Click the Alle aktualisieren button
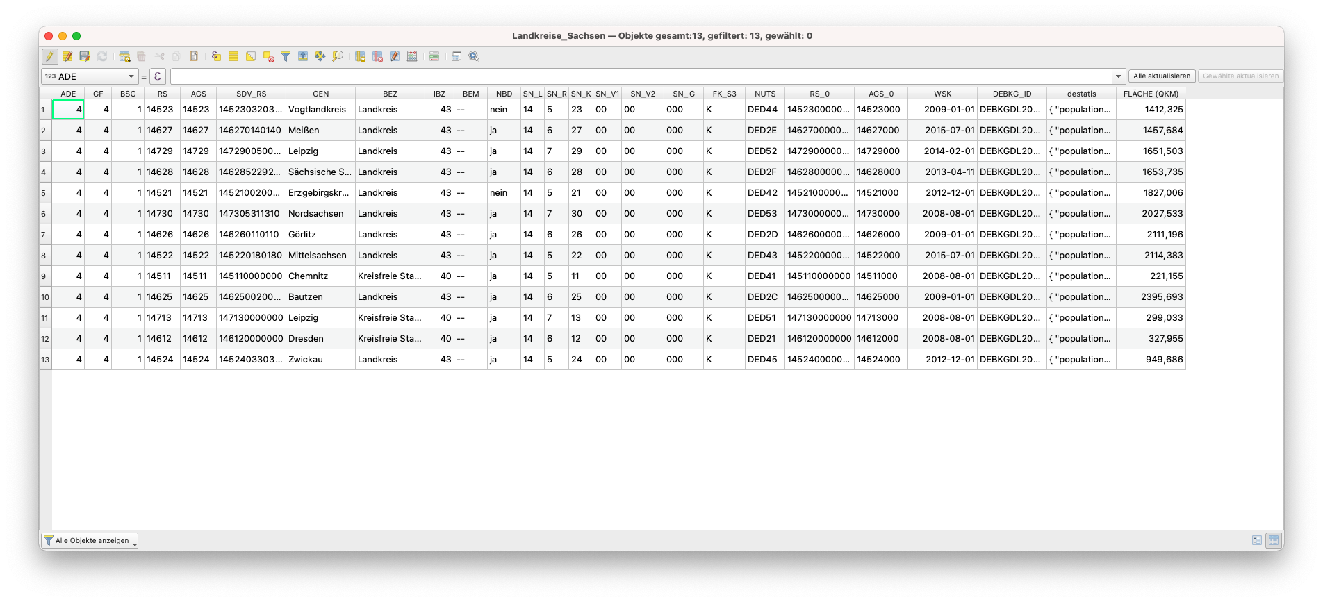Viewport: 1323px width, 602px height. (x=1162, y=76)
